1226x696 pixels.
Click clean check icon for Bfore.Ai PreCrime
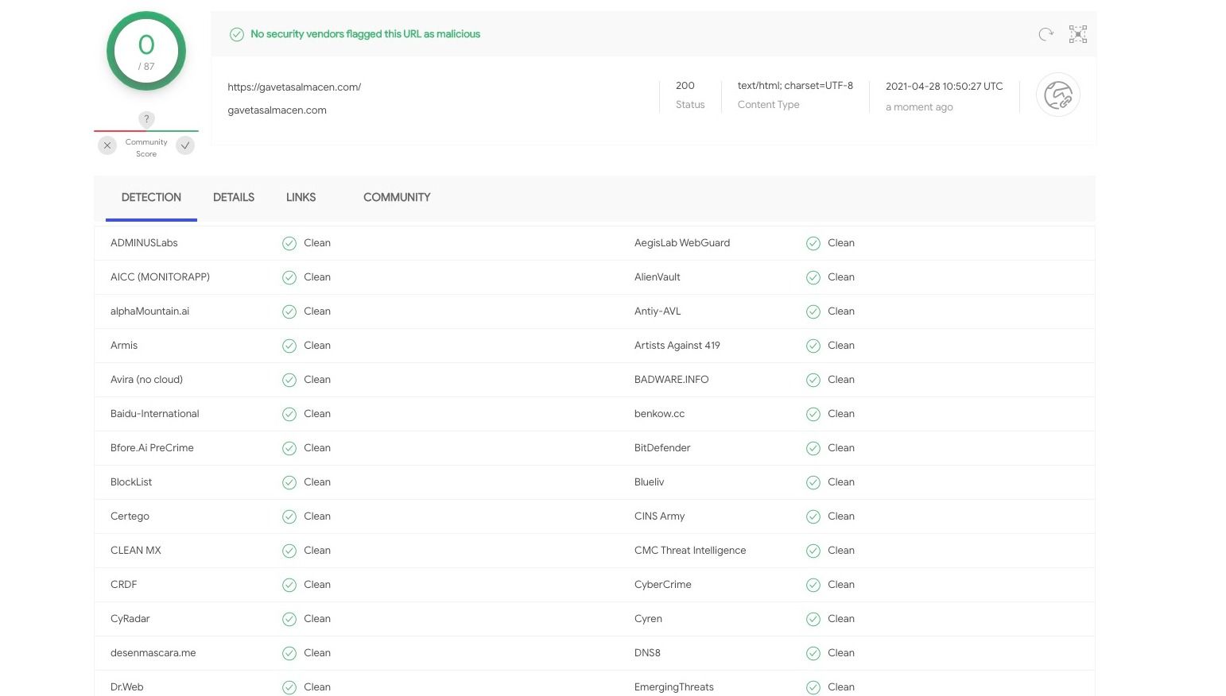pyautogui.click(x=289, y=449)
